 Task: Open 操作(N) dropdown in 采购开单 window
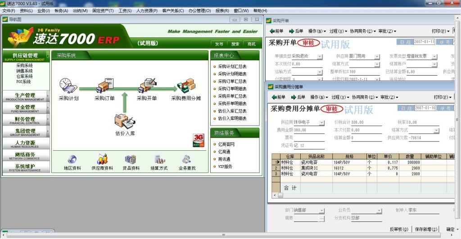click(x=318, y=31)
